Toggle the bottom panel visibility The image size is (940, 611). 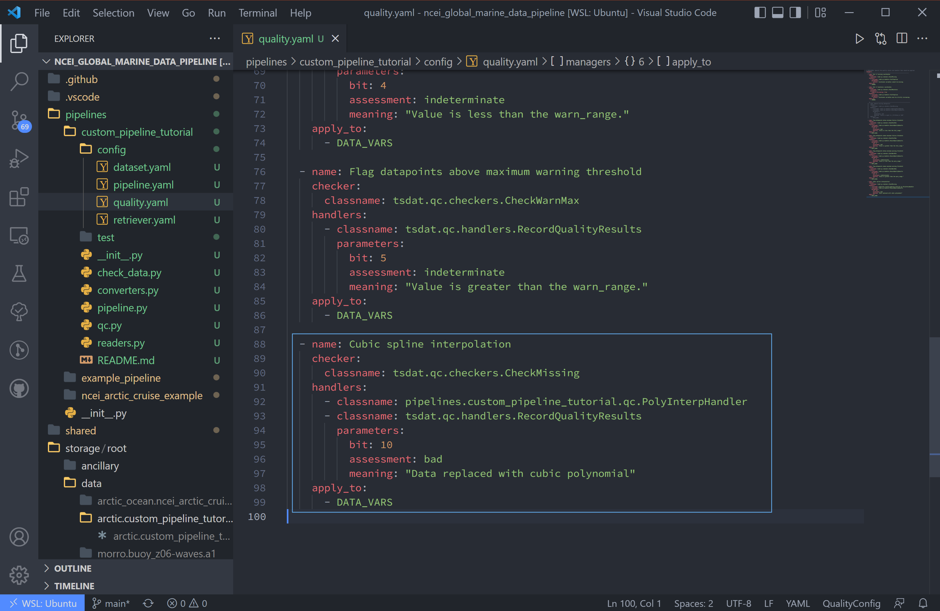[x=778, y=13]
